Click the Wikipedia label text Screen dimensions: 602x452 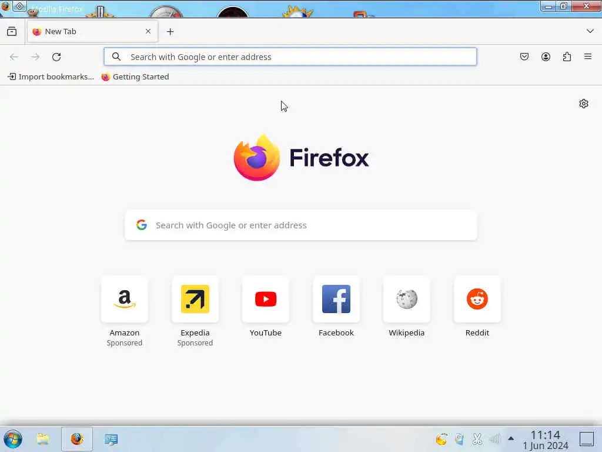pos(407,333)
